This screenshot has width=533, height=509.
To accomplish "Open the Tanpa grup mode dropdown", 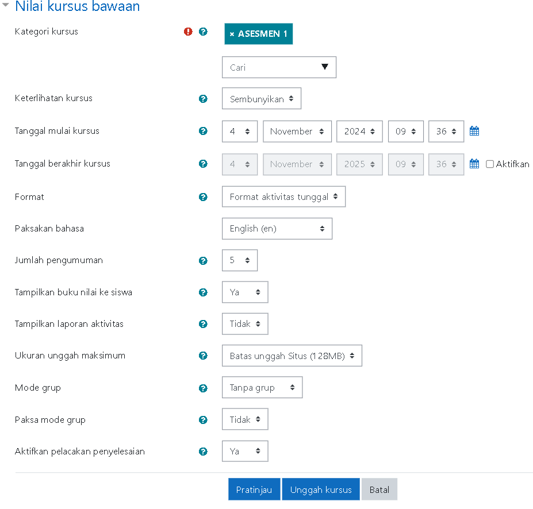I will click(262, 387).
